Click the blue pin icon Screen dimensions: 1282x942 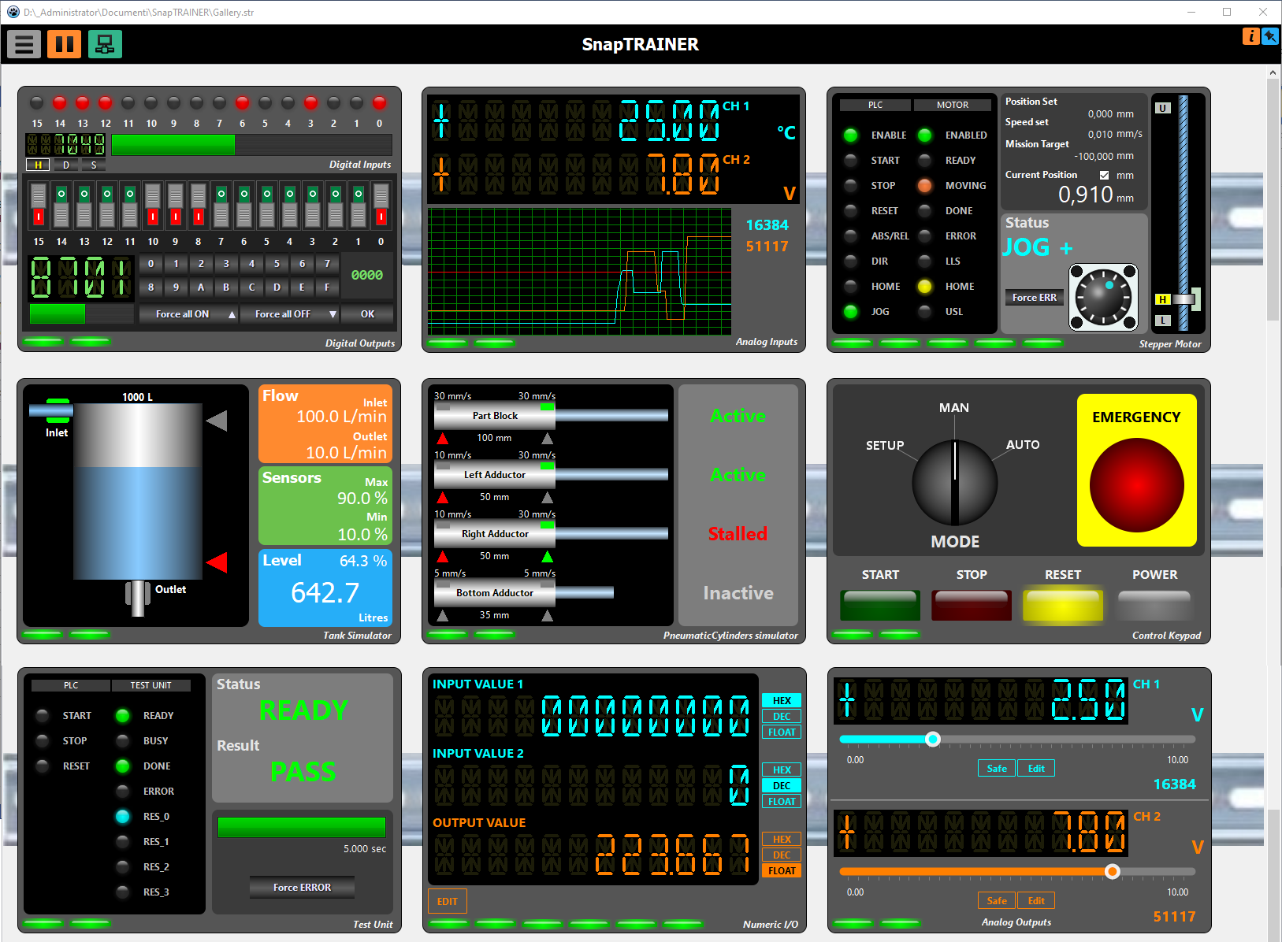coord(1270,36)
